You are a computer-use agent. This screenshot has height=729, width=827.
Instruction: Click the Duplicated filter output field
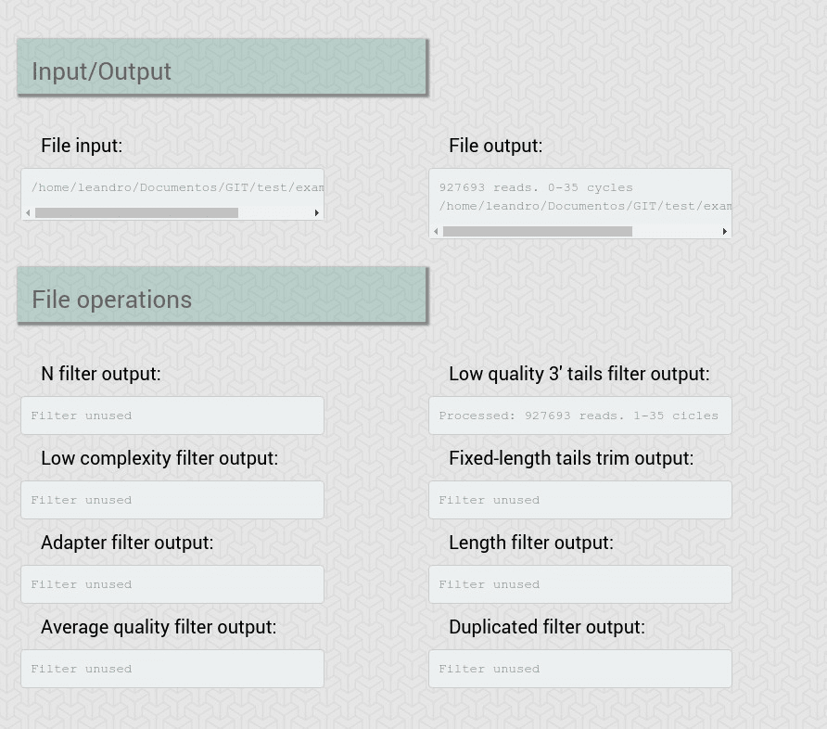tap(580, 669)
